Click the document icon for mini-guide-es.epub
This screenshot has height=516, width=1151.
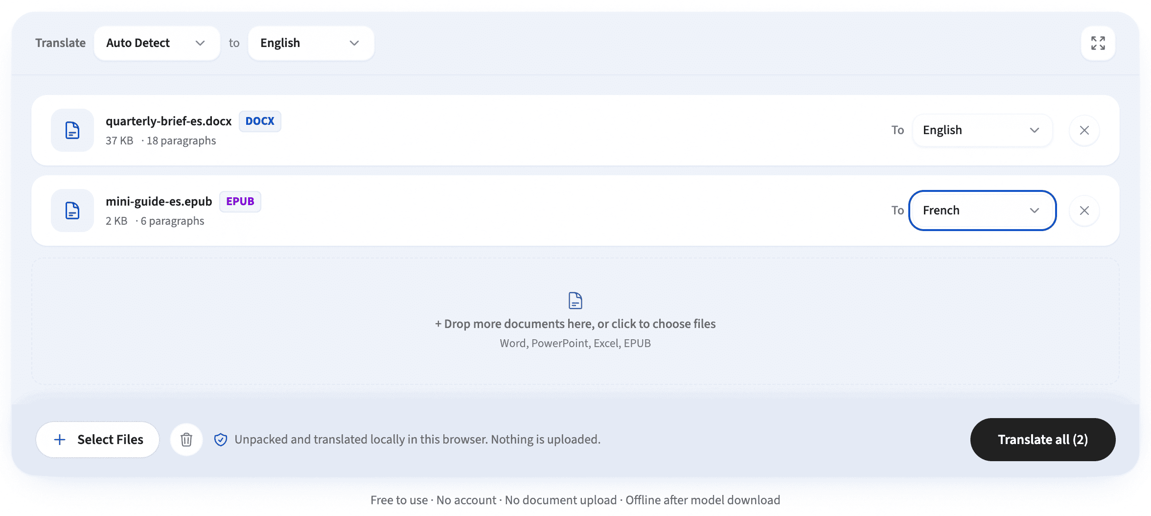point(72,211)
